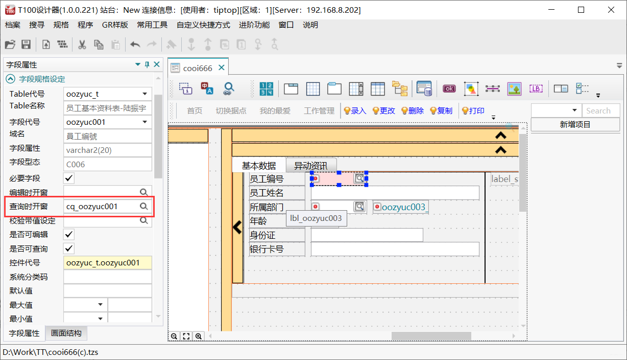Click the 打印 action button

[x=473, y=110]
